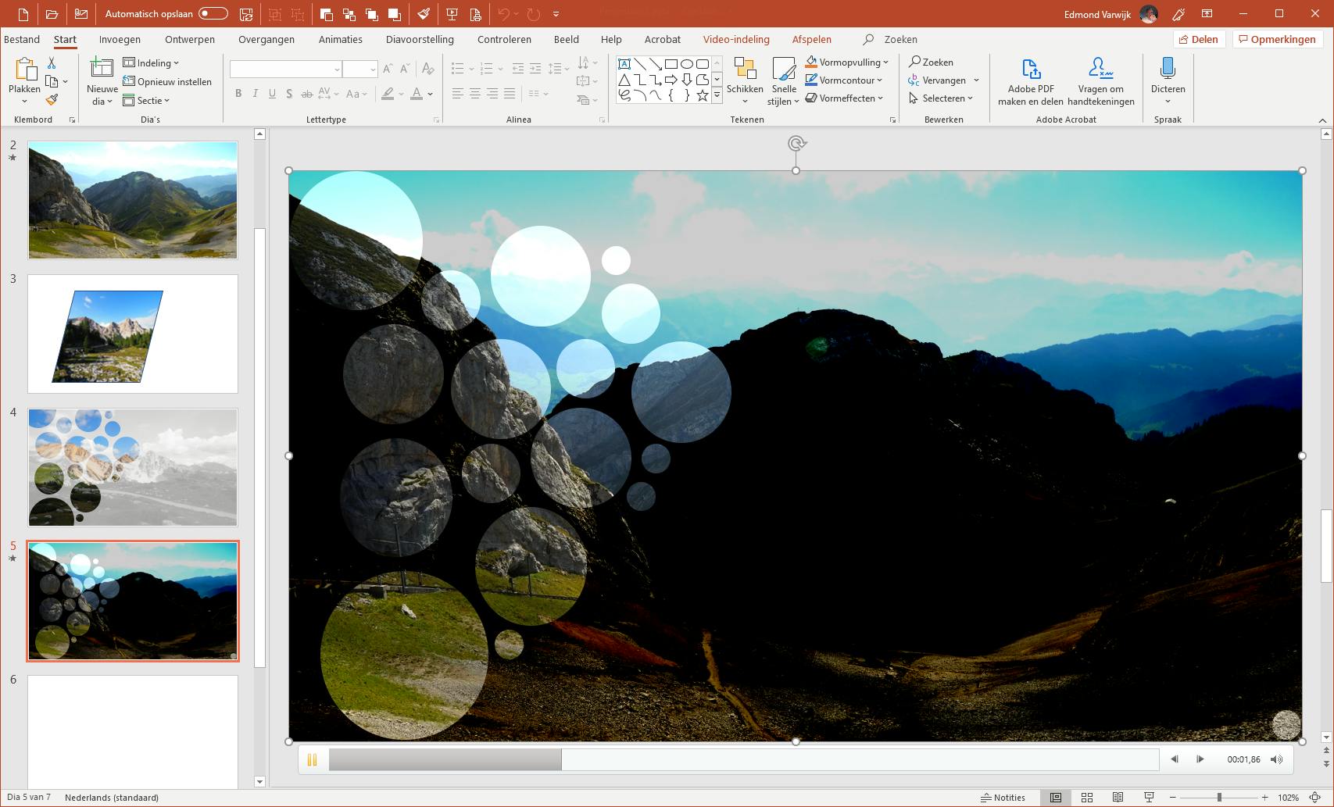Screen dimensions: 1334x807
Task: Open the Animaties tab
Action: click(x=340, y=39)
